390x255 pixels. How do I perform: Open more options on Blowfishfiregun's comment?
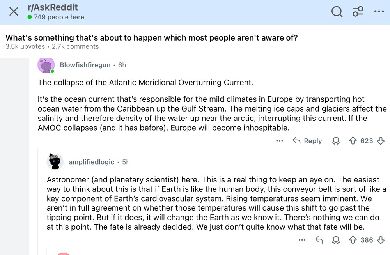(279, 141)
